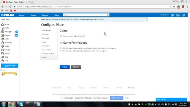Open Blog in the sidebar

pyautogui.click(x=5, y=57)
